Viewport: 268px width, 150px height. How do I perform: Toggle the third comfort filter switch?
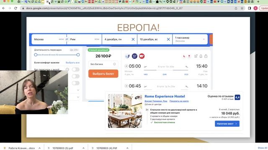(76, 83)
